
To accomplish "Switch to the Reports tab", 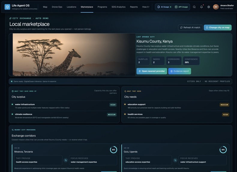I will [x=134, y=7].
